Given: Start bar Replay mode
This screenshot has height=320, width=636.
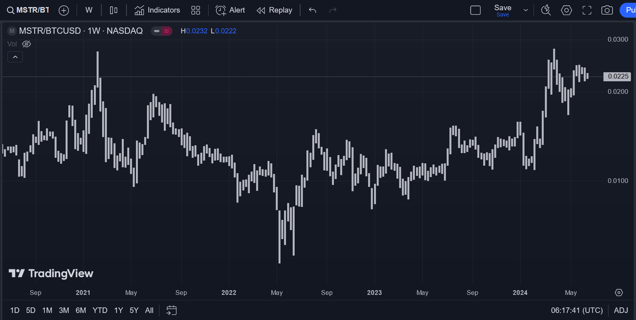Looking at the screenshot, I should tap(274, 10).
